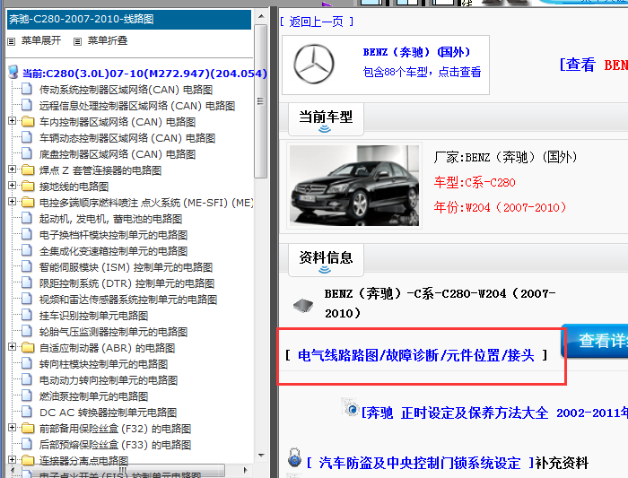The image size is (628, 478).
Task: Click the padlock icon before 汽车防盗及中央控制门锁系统设定
Action: [294, 457]
